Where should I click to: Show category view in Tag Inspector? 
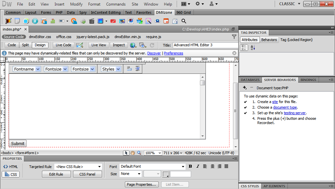click(x=244, y=48)
